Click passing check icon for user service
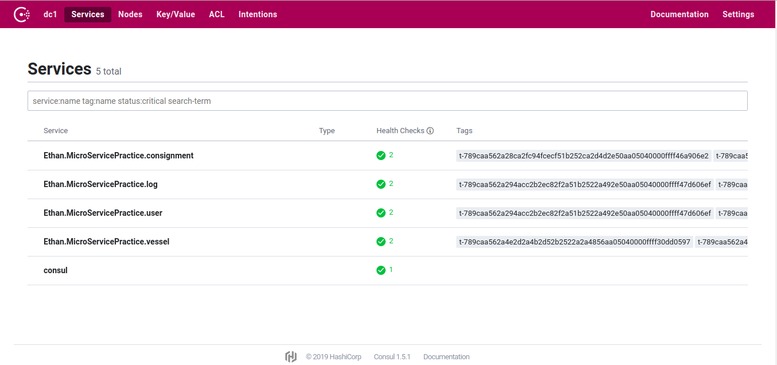The width and height of the screenshot is (777, 365). (x=381, y=213)
